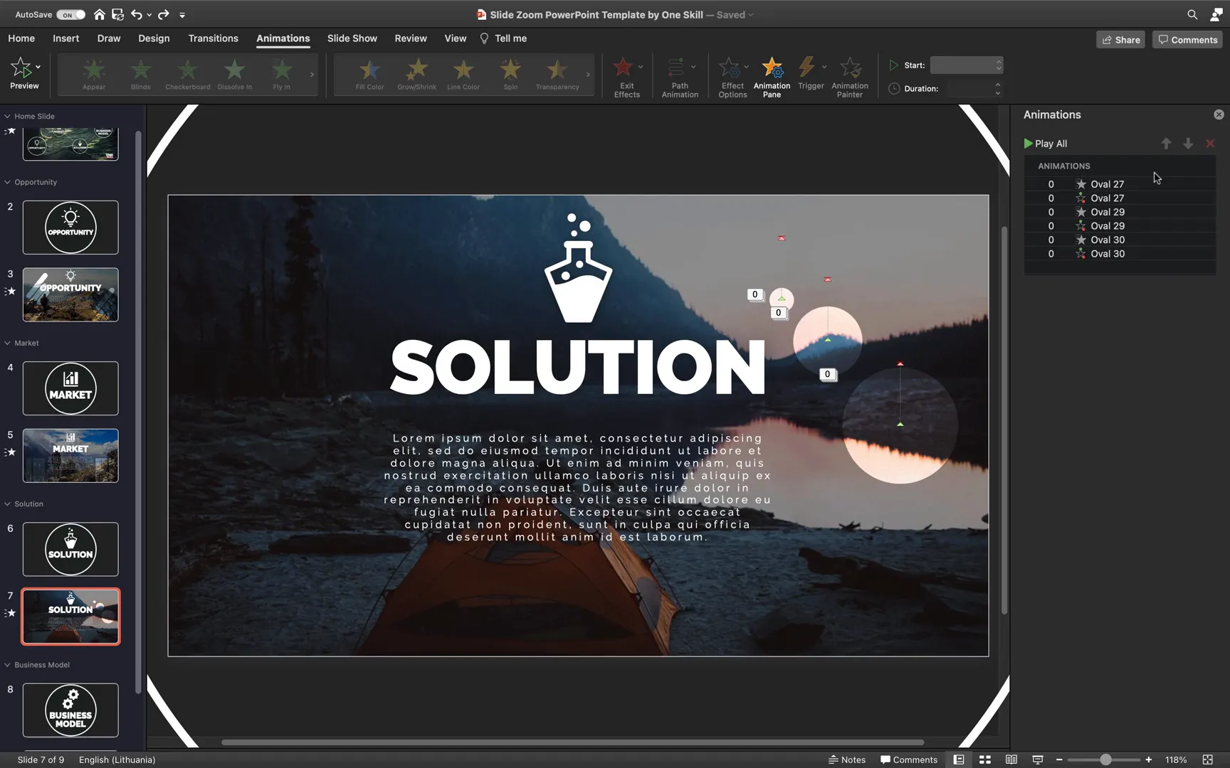Screen dimensions: 1230x768
Task: Switch to Reading view
Action: [x=1011, y=759]
